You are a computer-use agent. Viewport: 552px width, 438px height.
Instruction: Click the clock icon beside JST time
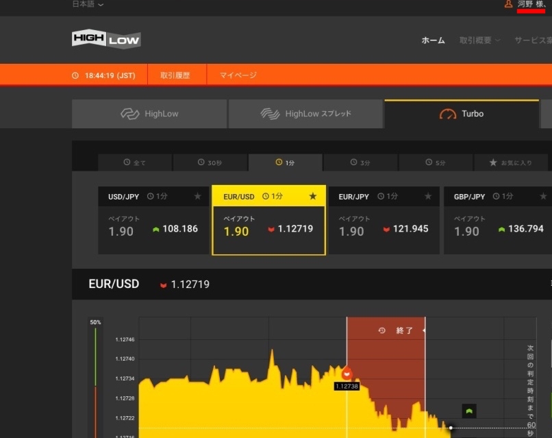[x=75, y=75]
